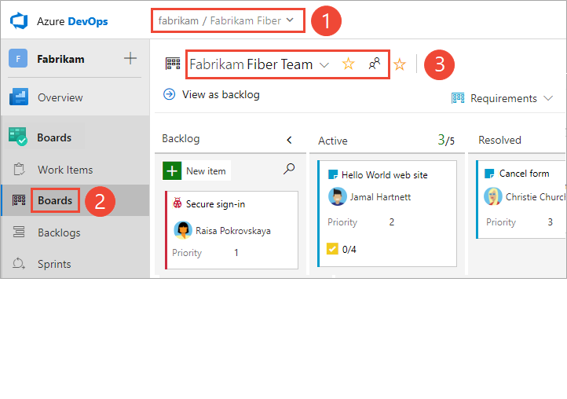The height and width of the screenshot is (399, 567).
Task: Go to Work Items
Action: 65,170
